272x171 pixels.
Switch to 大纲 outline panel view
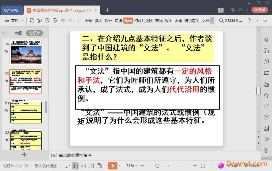pyautogui.click(x=18, y=33)
